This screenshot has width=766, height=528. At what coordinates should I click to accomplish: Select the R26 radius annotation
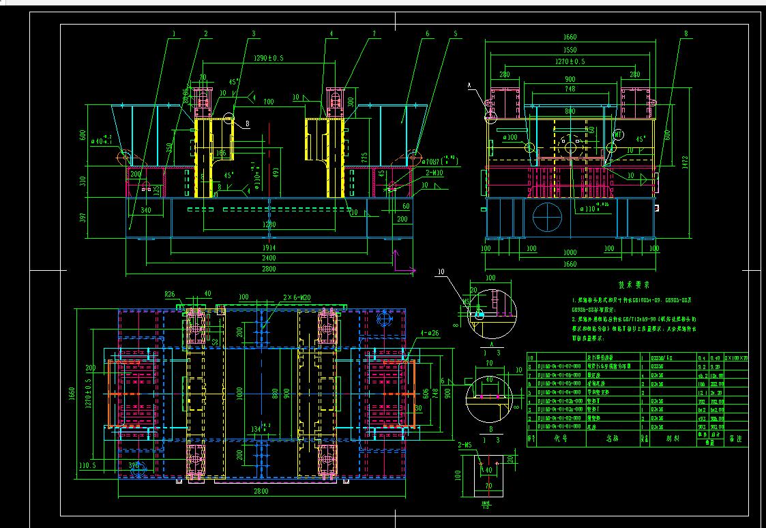170,294
